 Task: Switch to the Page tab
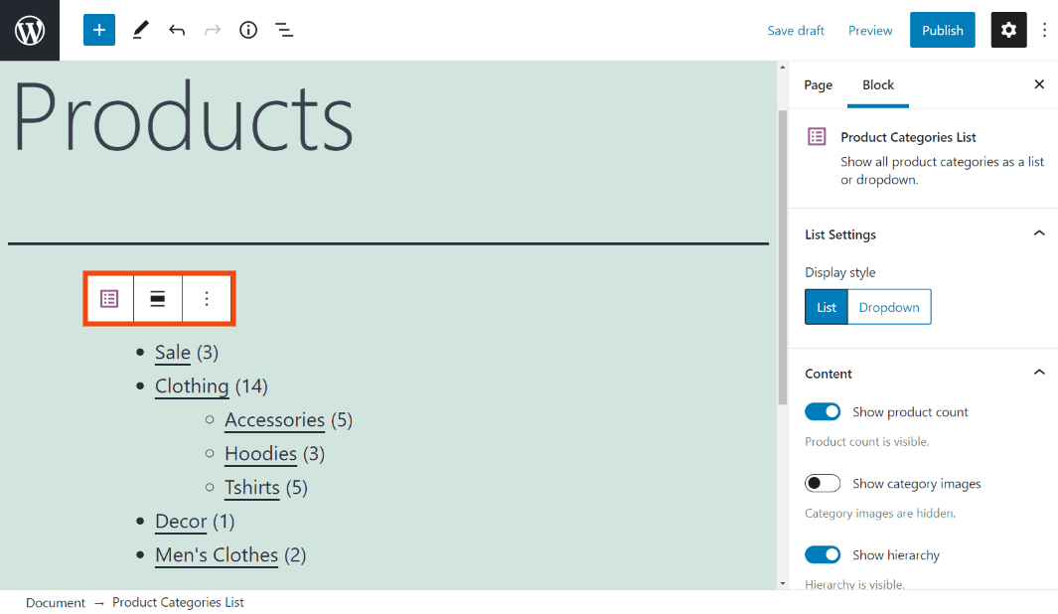pyautogui.click(x=818, y=85)
